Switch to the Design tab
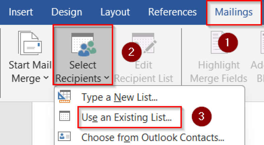Image resolution: width=264 pixels, height=145 pixels. 67,12
